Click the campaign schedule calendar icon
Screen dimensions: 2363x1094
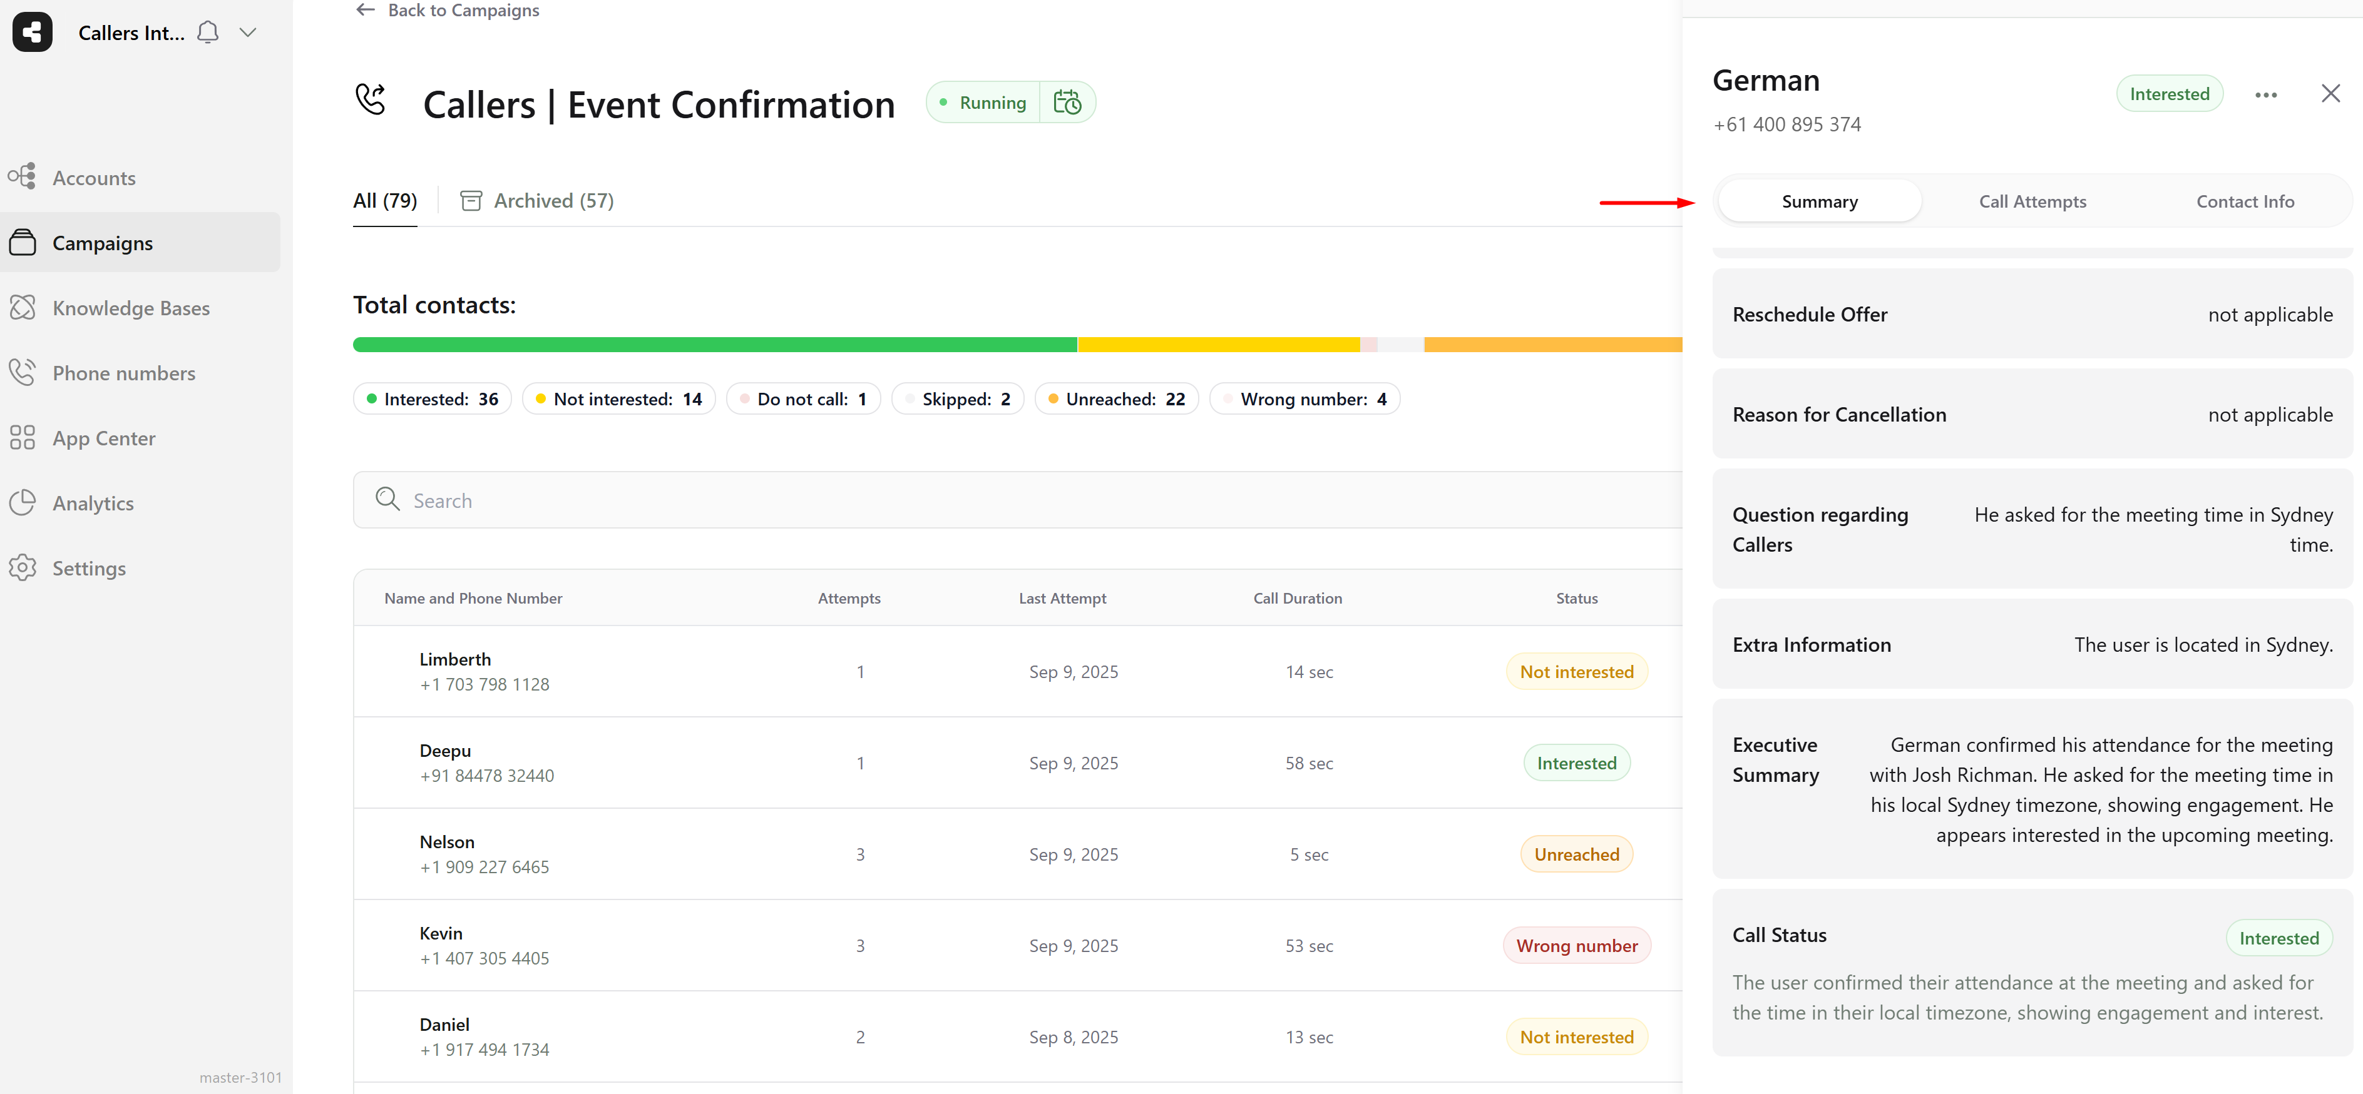1067,102
